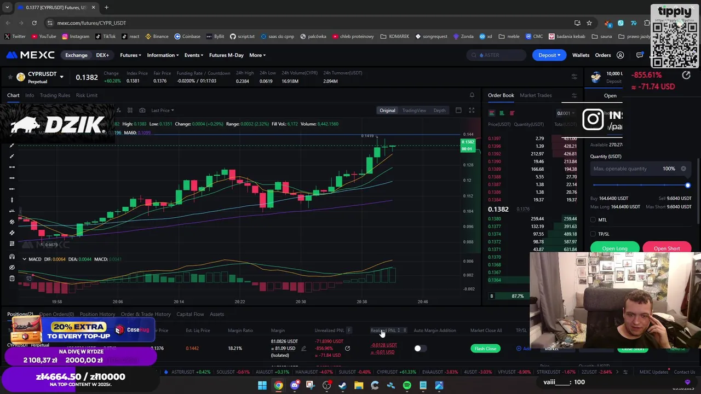Screen dimensions: 701x394
Task: Collapse the MACD indicator chevron
Action: 24,259
